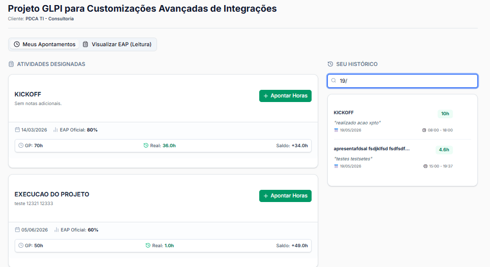Screen dimensions: 490x267
Task: Click Sem notas adicionais text
Action: pyautogui.click(x=38, y=103)
